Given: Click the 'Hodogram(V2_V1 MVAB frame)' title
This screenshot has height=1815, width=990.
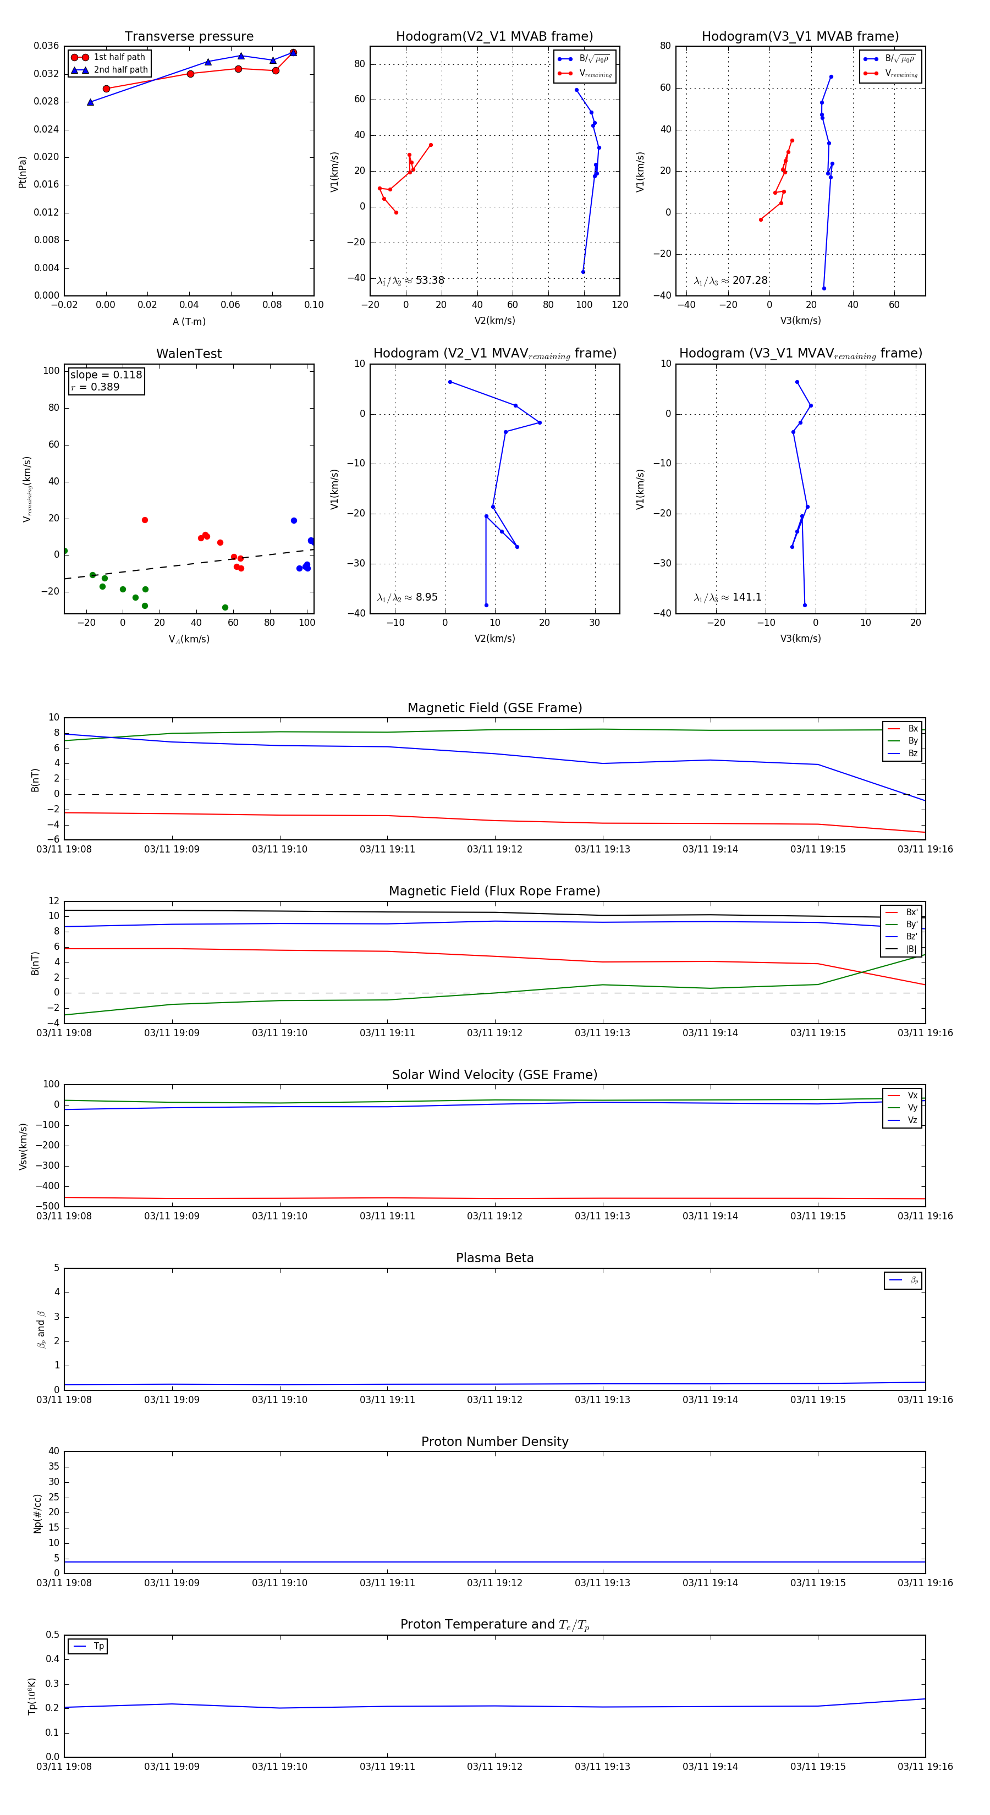Looking at the screenshot, I should click(494, 37).
